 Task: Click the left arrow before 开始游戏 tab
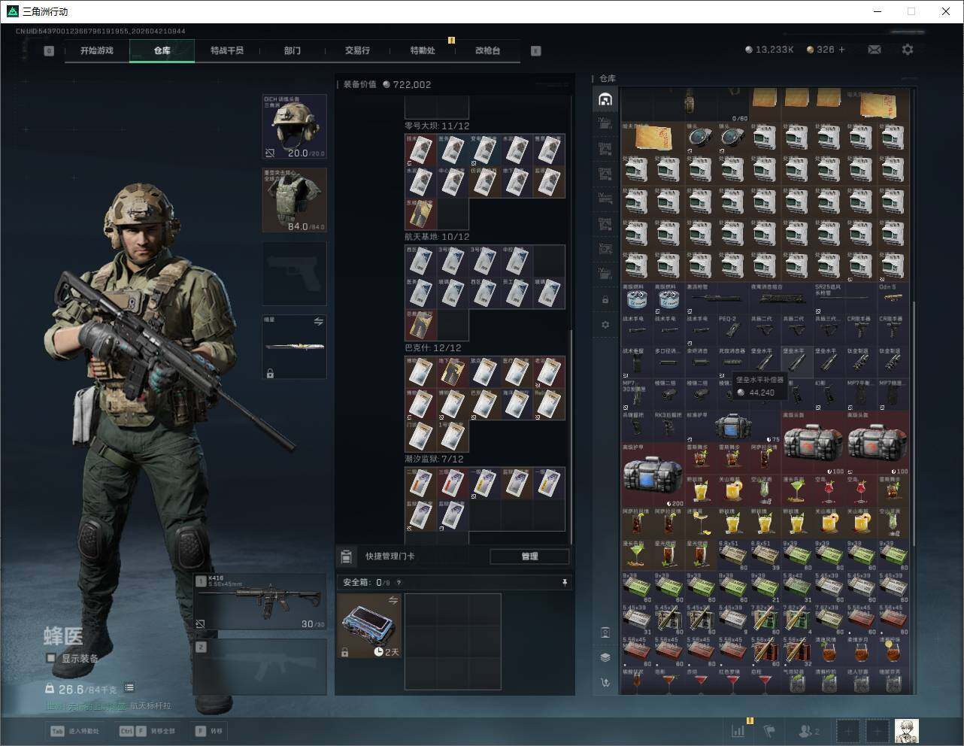[49, 51]
